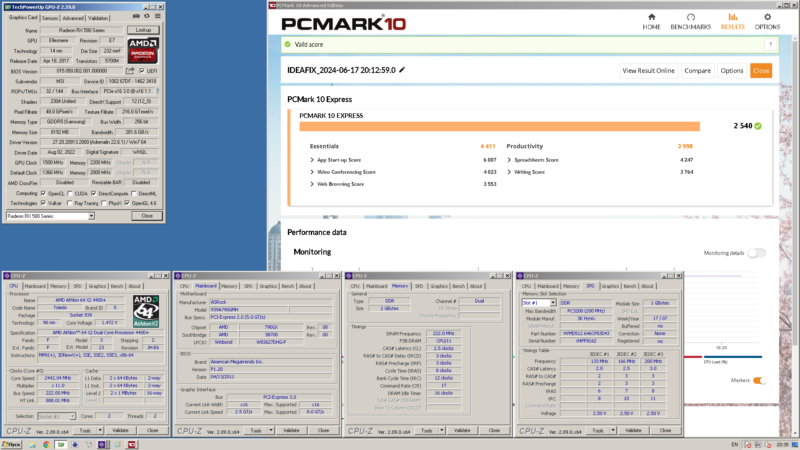
Task: Open the Socket #1 selection dropdown
Action: (x=72, y=416)
